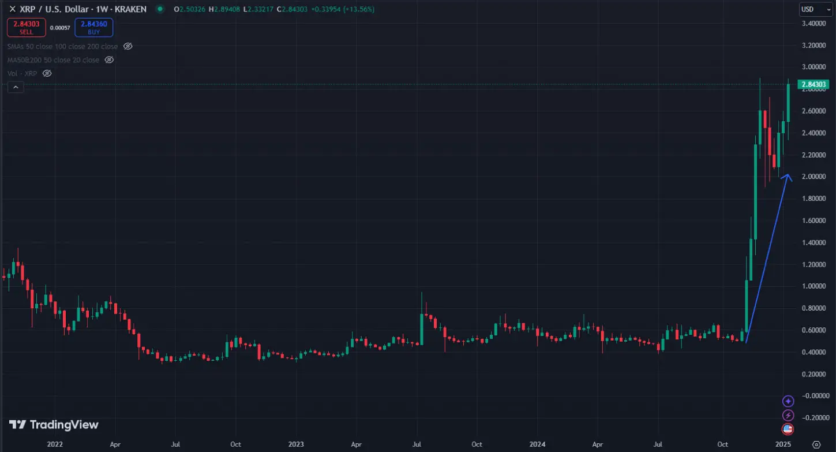This screenshot has width=836, height=452.
Task: Show the Vol XRP indicator
Action: pos(48,73)
